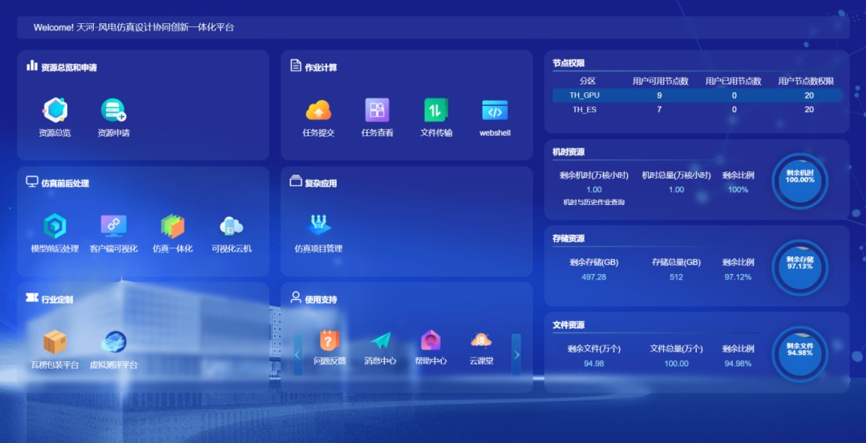
Task: Open the 虚拟测评平台 evaluation platform
Action: click(x=113, y=343)
